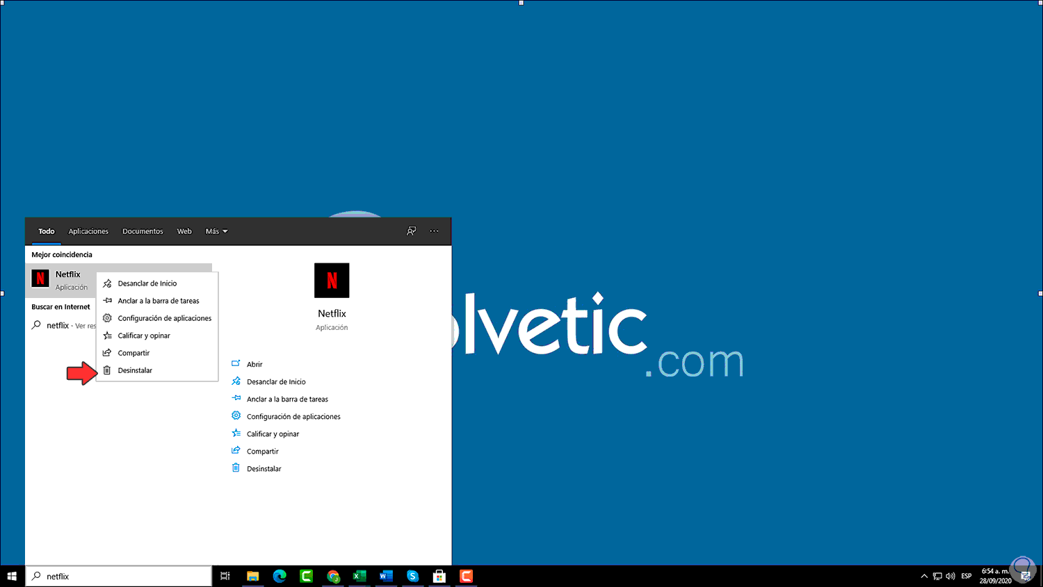Switch to the Web search tab
The height and width of the screenshot is (587, 1043).
(x=184, y=231)
